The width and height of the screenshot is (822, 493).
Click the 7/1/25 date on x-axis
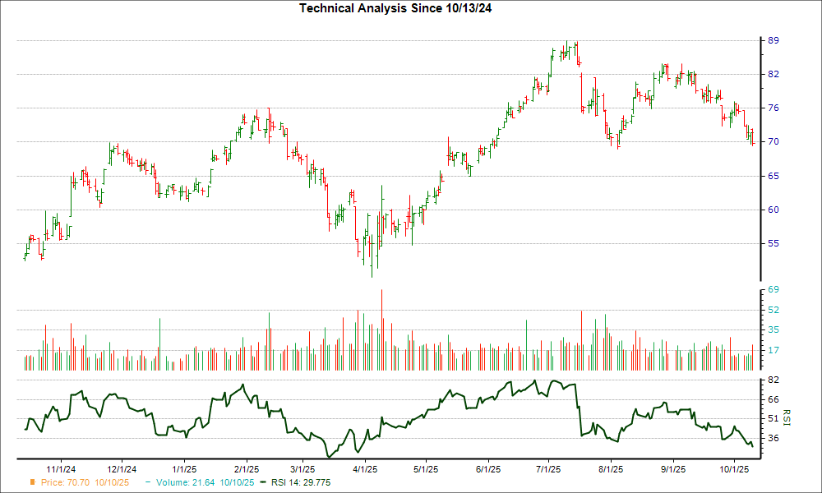549,468
